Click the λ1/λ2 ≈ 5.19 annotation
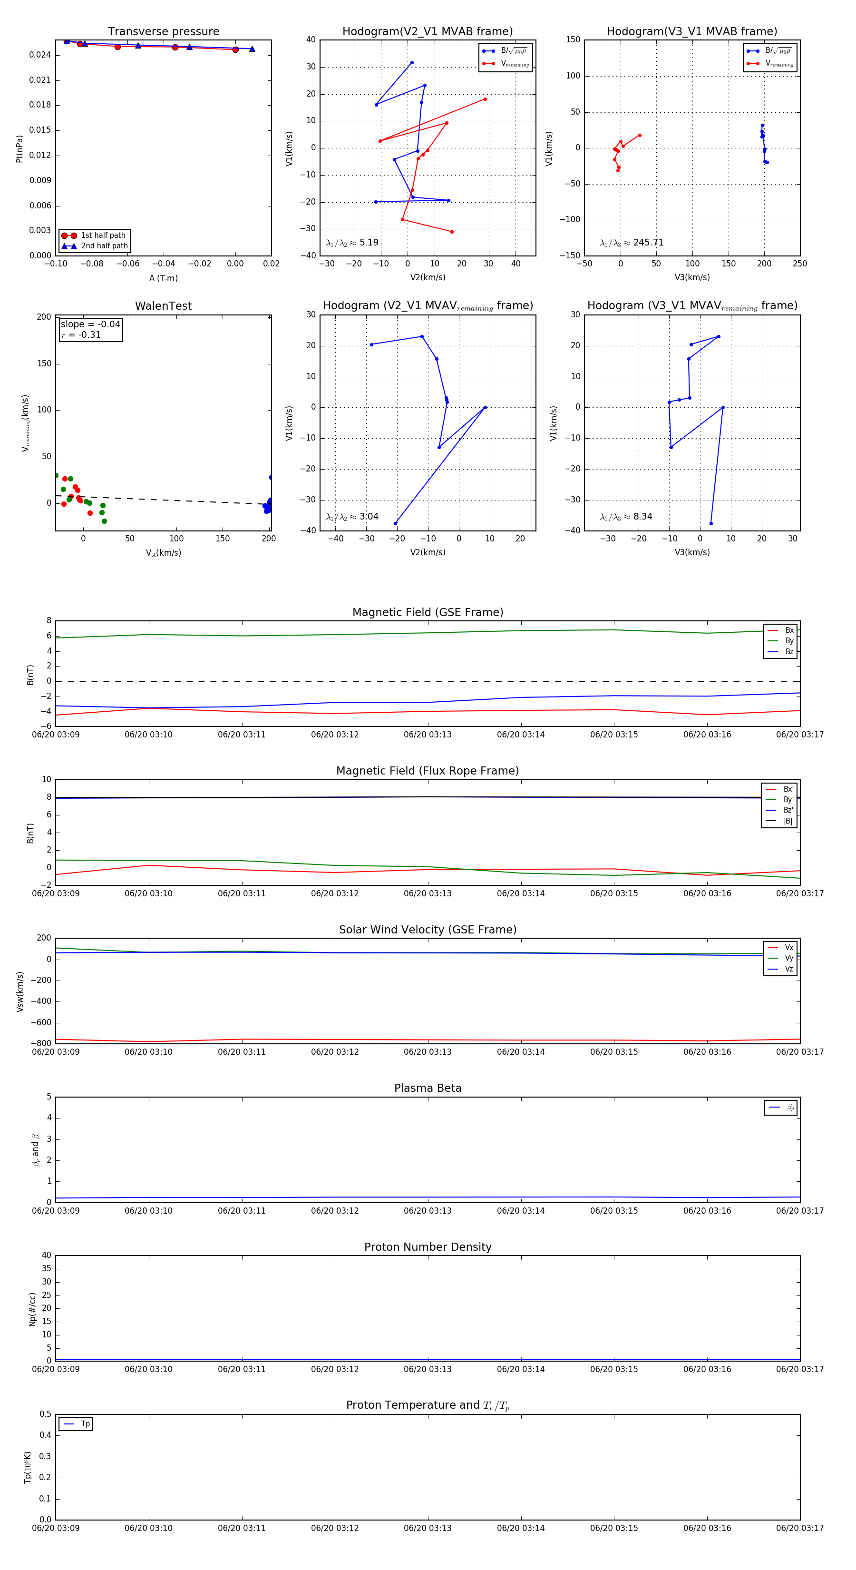 [x=352, y=243]
